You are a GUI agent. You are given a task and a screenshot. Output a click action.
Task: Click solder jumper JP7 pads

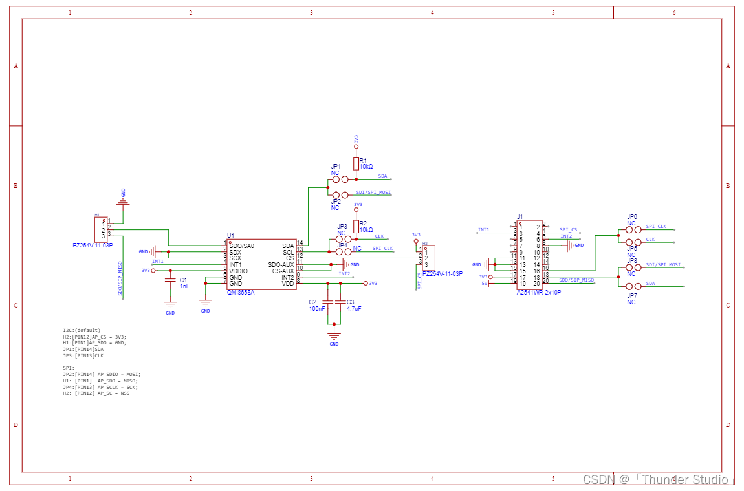[633, 286]
